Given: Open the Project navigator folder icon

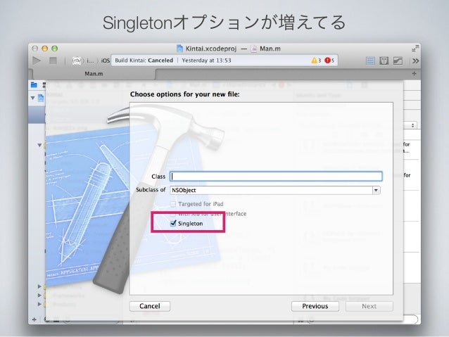Looking at the screenshot, I should (34, 84).
